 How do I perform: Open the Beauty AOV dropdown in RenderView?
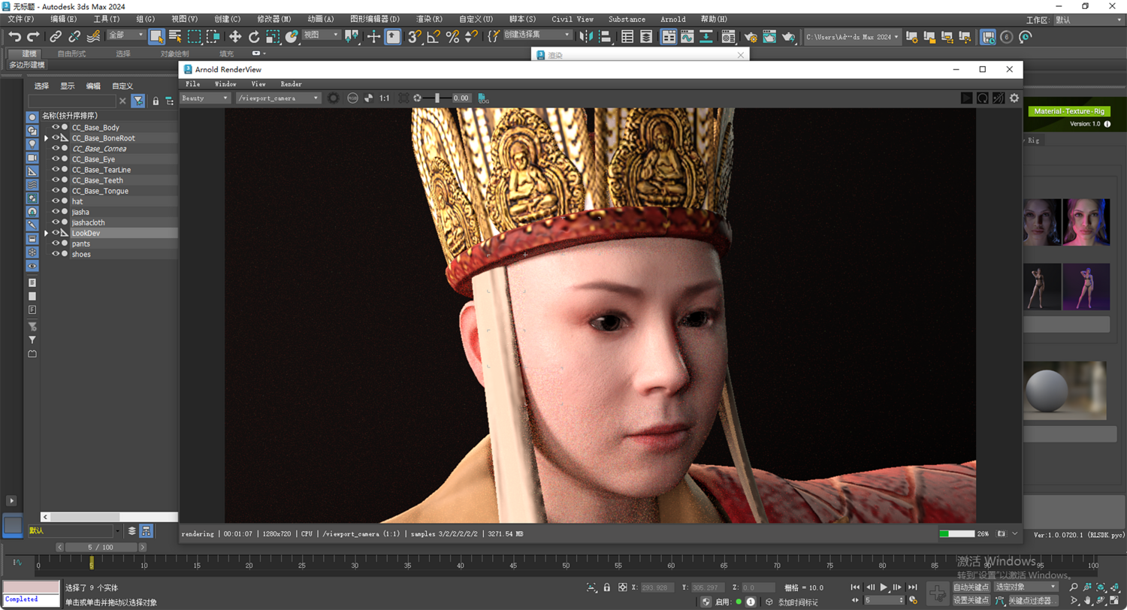click(205, 98)
